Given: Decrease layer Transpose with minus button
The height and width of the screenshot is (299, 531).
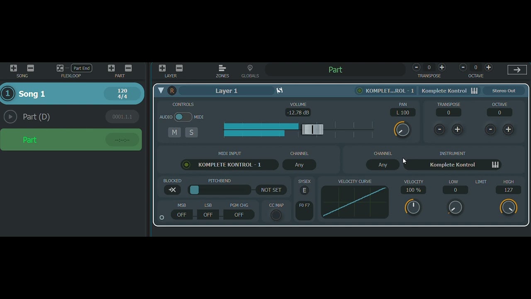Looking at the screenshot, I should pyautogui.click(x=440, y=130).
